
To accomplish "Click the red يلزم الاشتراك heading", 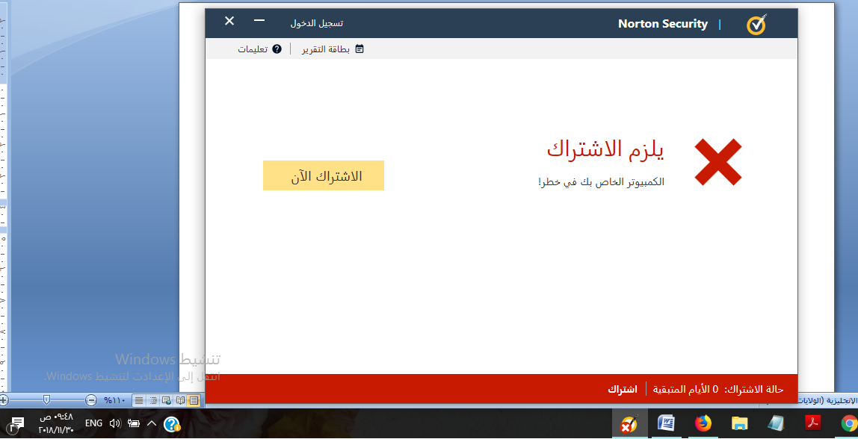I will pos(605,149).
